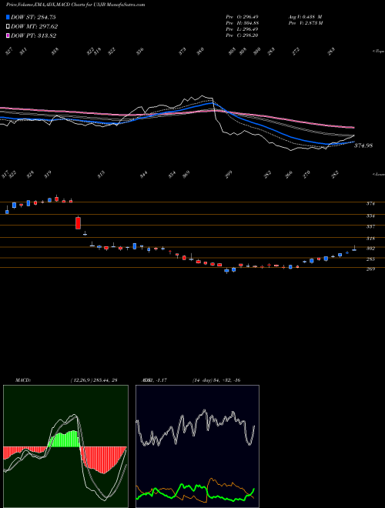Click the '<Tops' label at right
Screen dimensions: 385x508
[379, 52]
